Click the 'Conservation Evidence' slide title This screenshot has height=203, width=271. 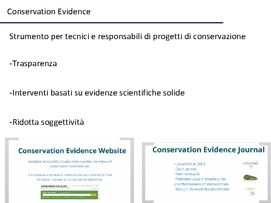[x=49, y=12]
